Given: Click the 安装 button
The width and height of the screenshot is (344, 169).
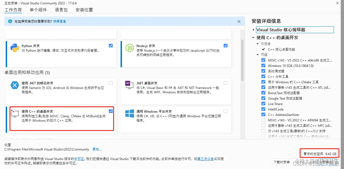Looking at the screenshot, I should 328,162.
